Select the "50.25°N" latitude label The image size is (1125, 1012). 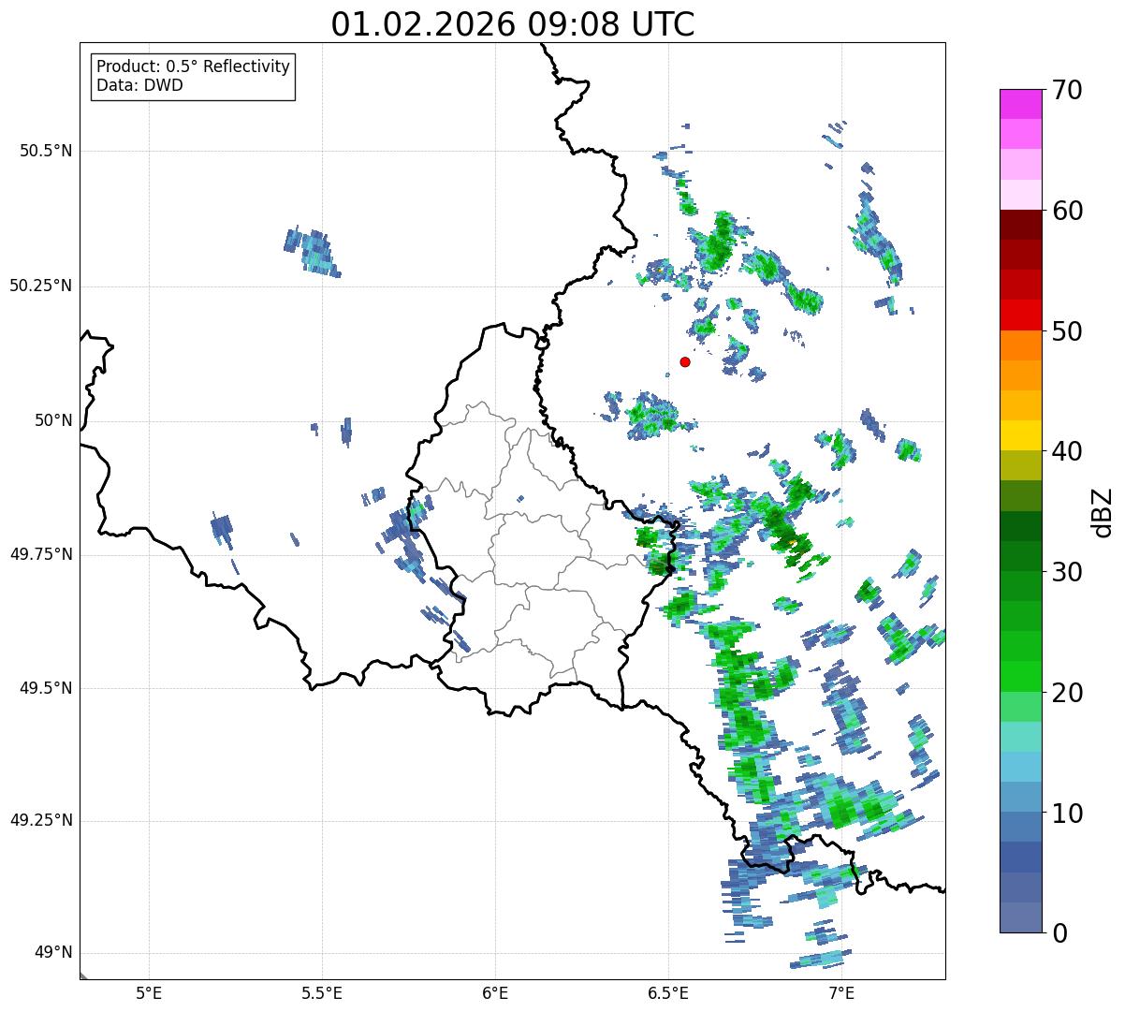pos(41,286)
